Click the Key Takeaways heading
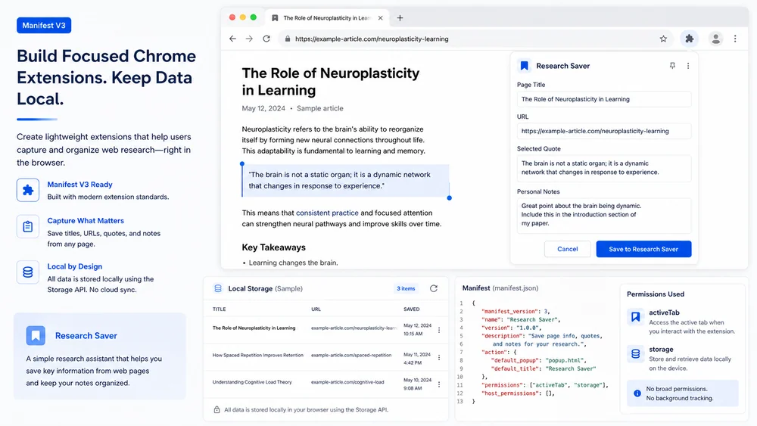 [274, 247]
